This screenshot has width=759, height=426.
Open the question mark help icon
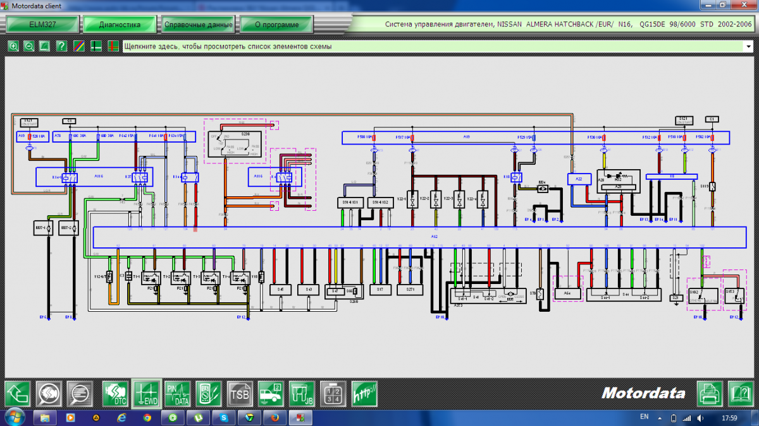[x=61, y=46]
